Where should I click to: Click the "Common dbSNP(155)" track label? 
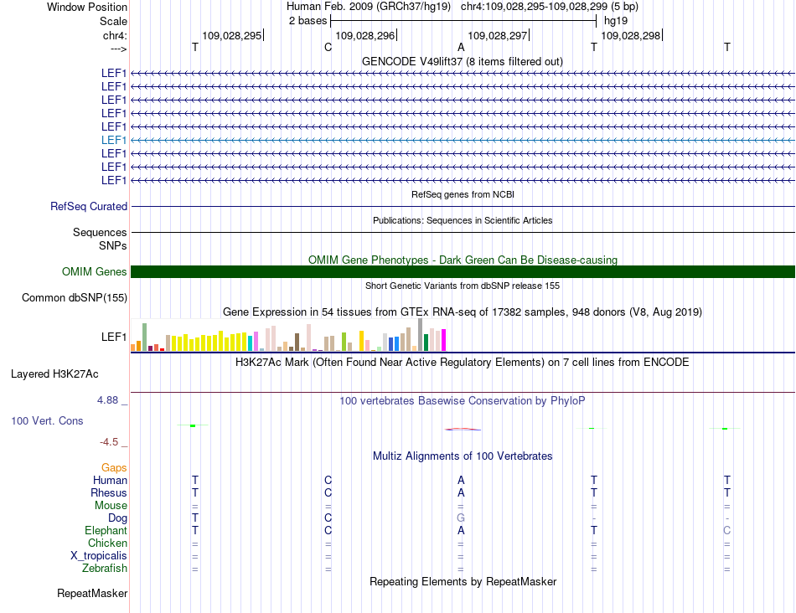tap(74, 298)
